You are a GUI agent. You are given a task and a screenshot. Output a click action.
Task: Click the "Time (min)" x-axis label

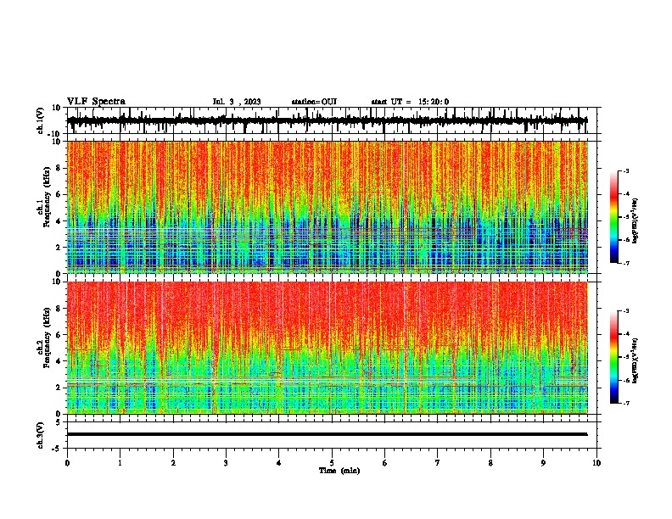tap(339, 471)
